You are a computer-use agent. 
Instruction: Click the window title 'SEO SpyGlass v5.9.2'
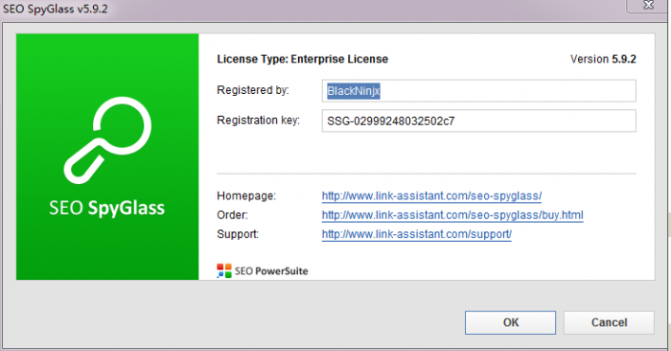pyautogui.click(x=56, y=9)
